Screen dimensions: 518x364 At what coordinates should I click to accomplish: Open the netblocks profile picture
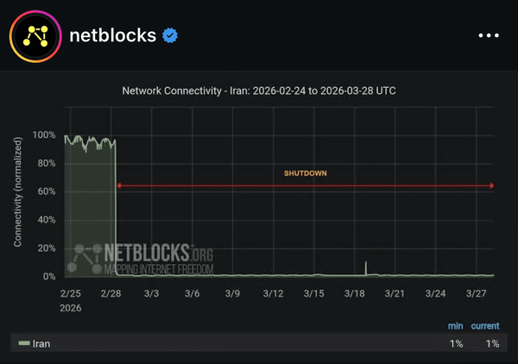pos(35,35)
